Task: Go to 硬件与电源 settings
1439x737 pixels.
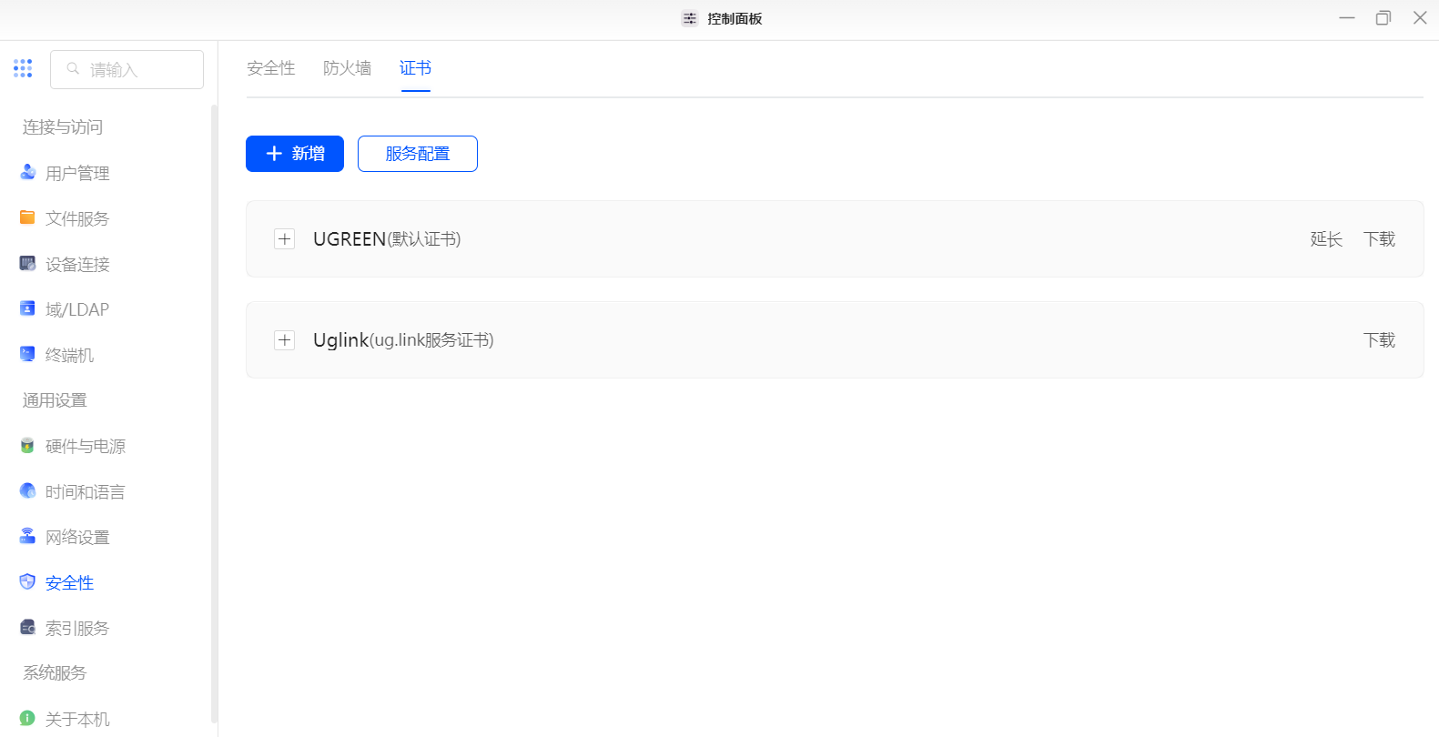Action: 86,446
